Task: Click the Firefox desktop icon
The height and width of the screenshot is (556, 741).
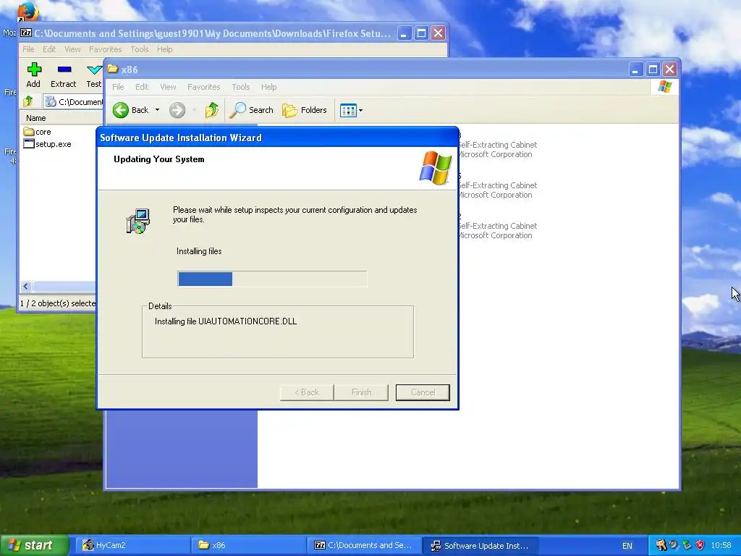Action: pos(27,12)
